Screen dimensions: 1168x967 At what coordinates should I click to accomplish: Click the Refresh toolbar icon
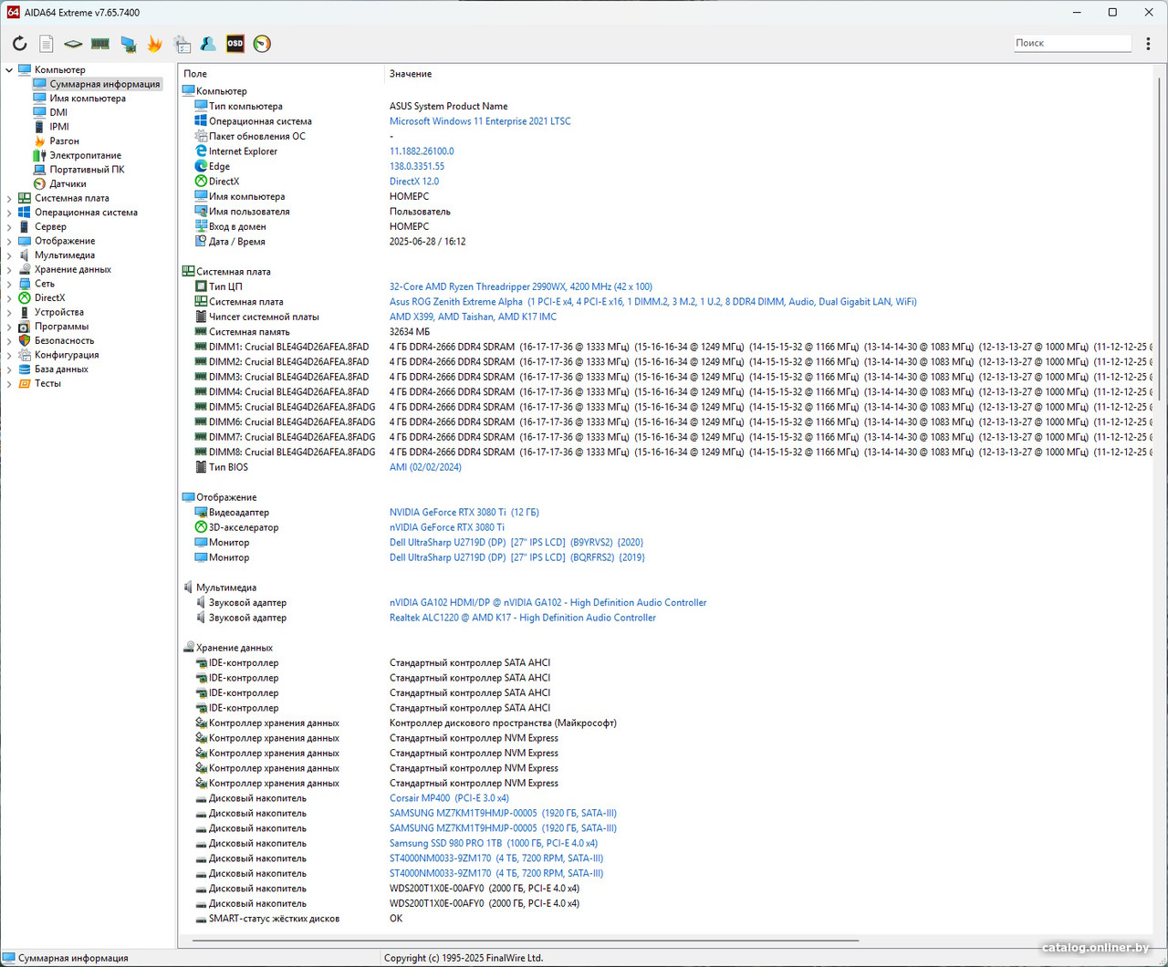tap(19, 44)
